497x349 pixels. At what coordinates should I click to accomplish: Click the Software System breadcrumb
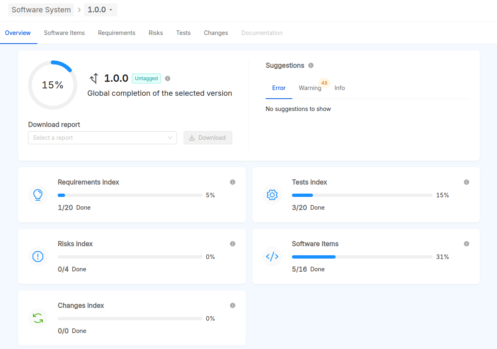pyautogui.click(x=41, y=10)
